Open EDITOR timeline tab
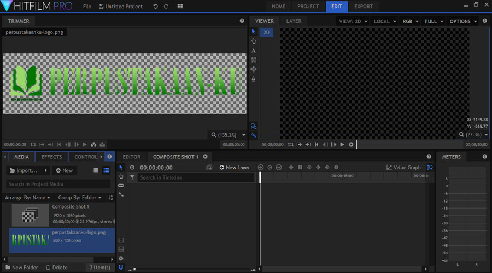The image size is (492, 273). point(131,157)
